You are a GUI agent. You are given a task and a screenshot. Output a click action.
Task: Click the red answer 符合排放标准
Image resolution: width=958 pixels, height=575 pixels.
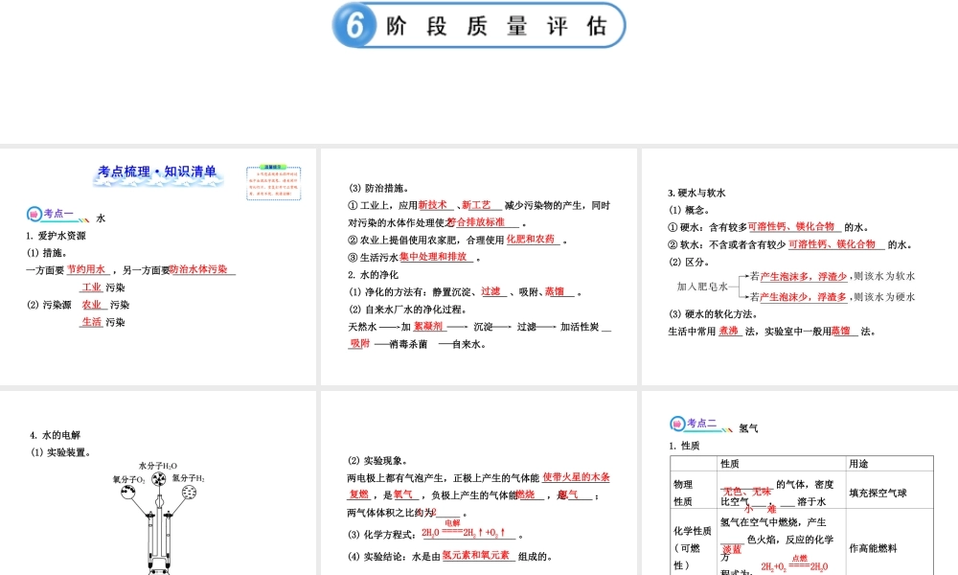pyautogui.click(x=476, y=222)
